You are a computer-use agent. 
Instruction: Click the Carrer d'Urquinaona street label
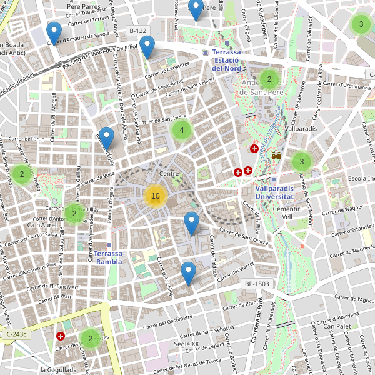pyautogui.click(x=347, y=86)
